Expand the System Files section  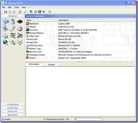pos(13,108)
